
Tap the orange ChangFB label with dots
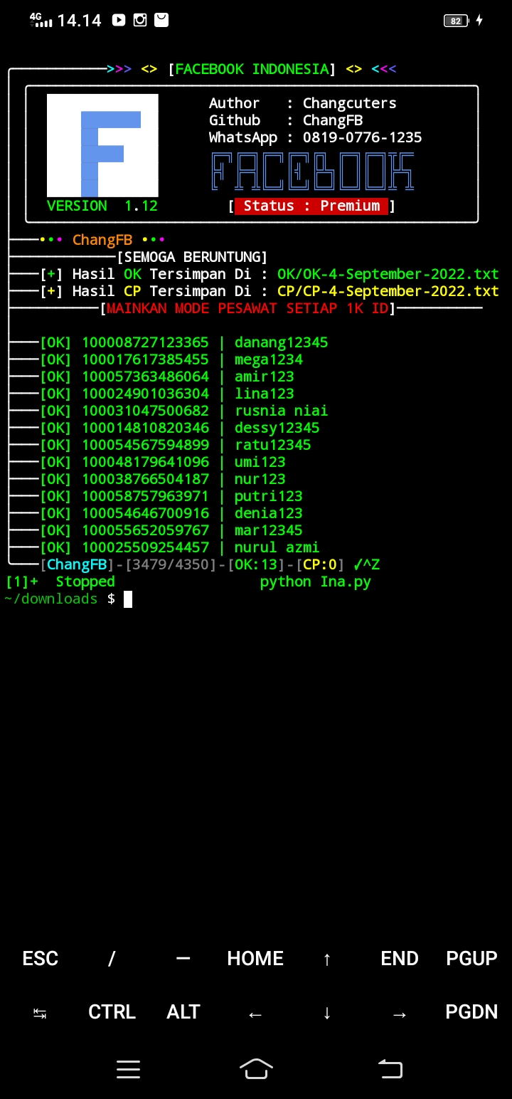(102, 240)
